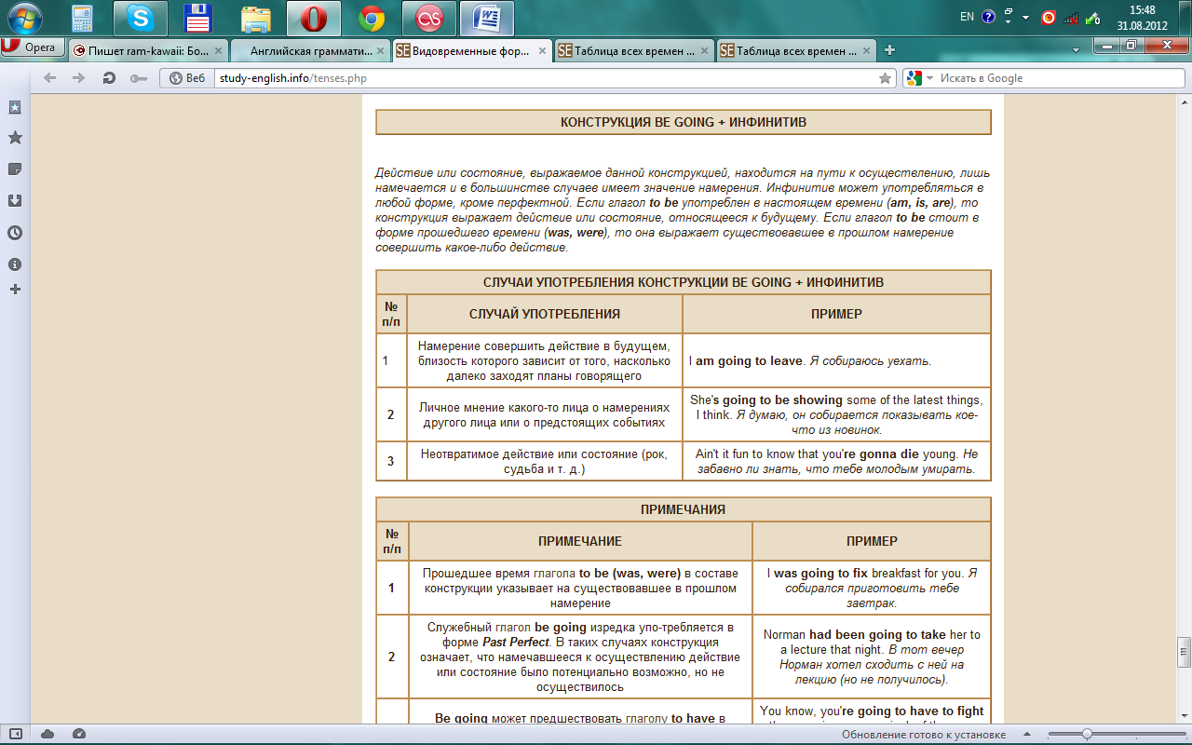Open the Downloads sidebar panel
Screen dimensions: 1192x745
click(x=15, y=200)
